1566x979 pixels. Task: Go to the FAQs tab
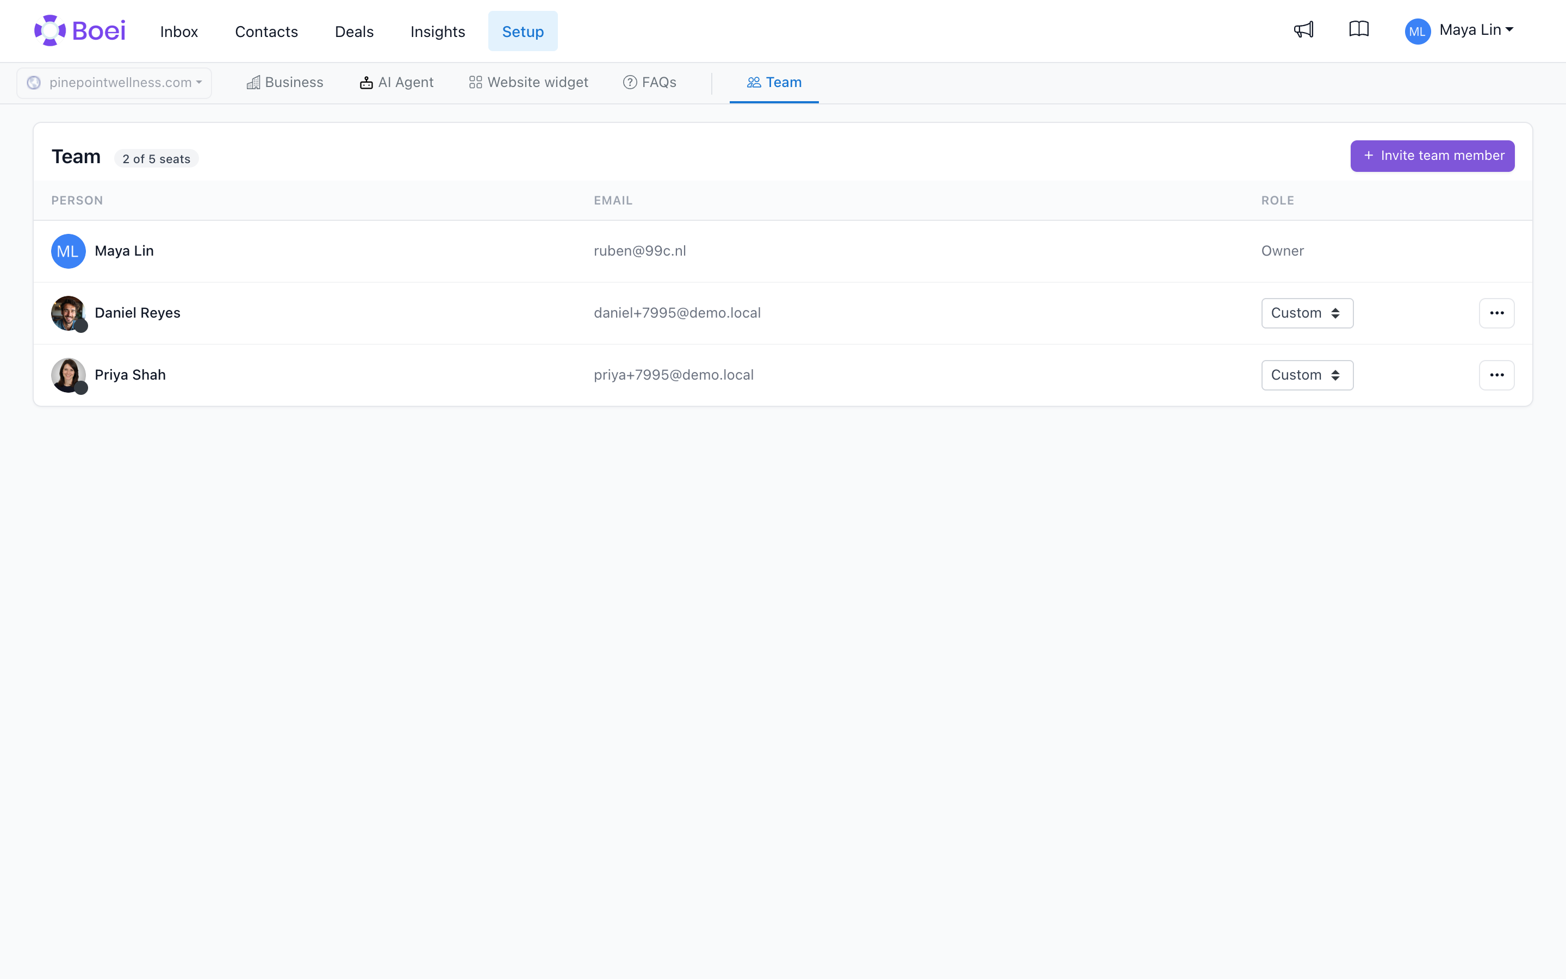point(649,82)
